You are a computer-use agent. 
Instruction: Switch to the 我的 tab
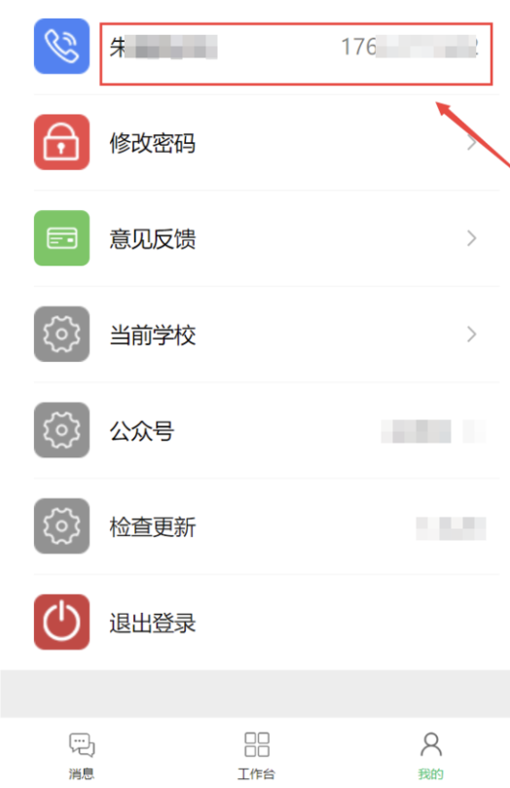click(431, 755)
